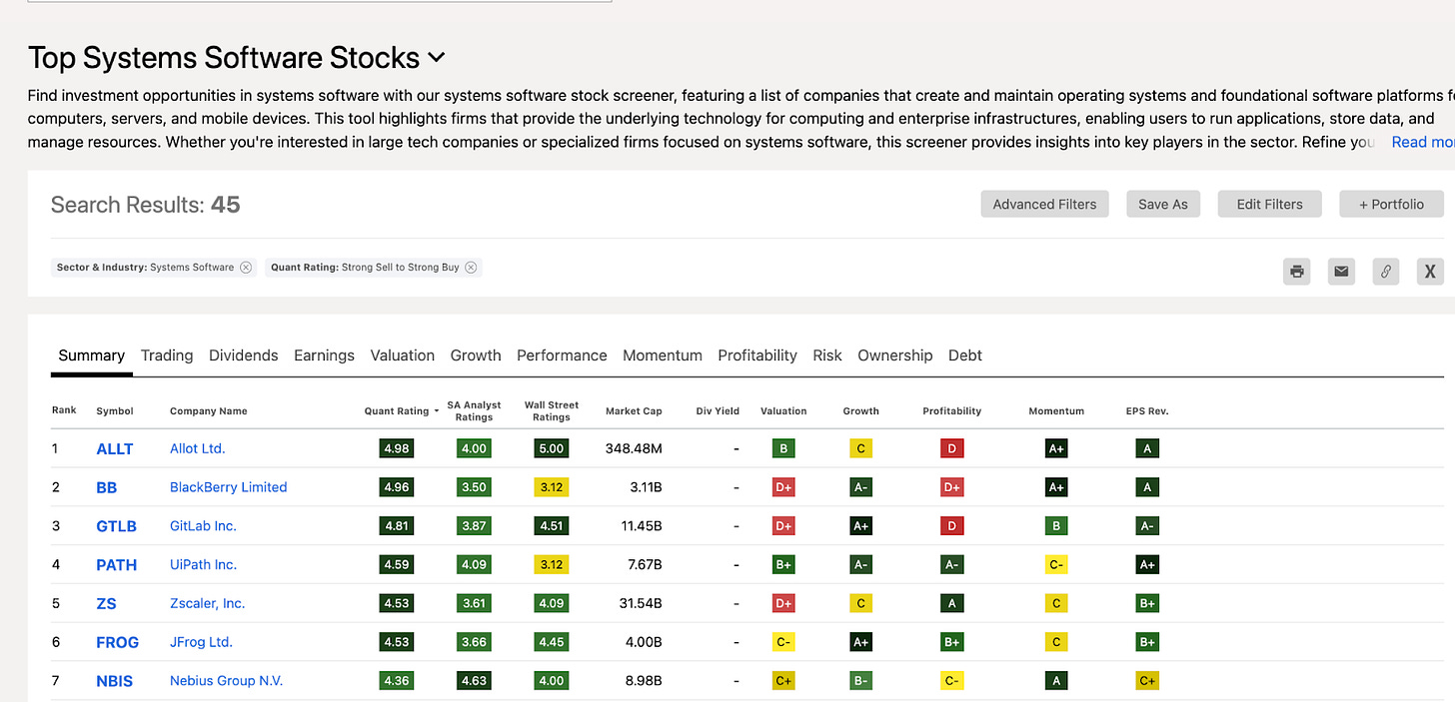
Task: Click the Search Results: 45 count
Action: [x=146, y=205]
